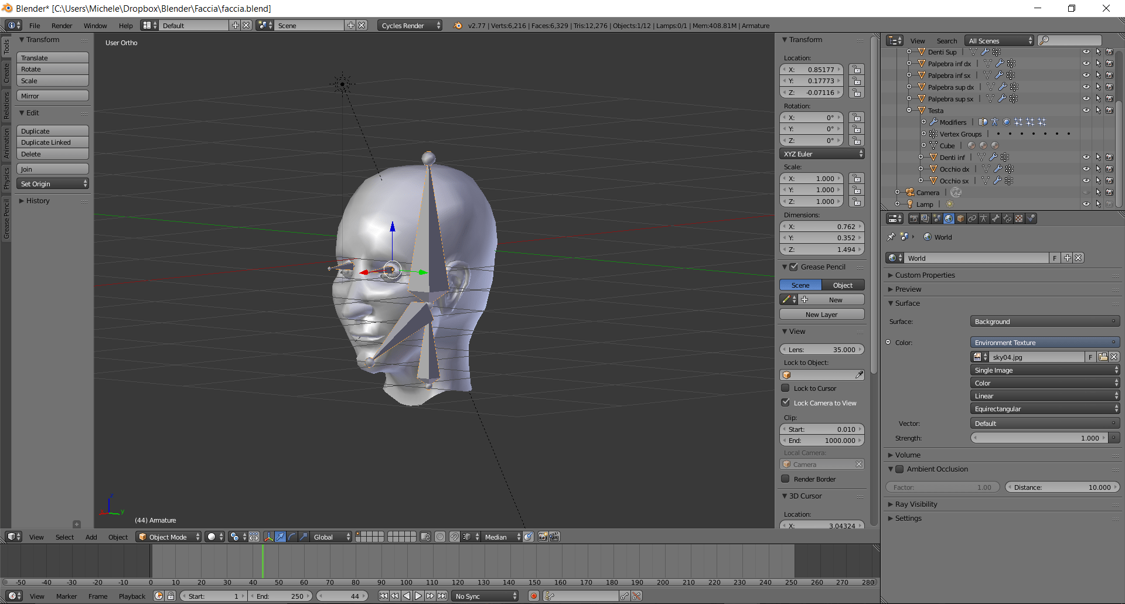The width and height of the screenshot is (1125, 604).
Task: Click the OpenGL render animation clapper icon
Action: point(554,537)
